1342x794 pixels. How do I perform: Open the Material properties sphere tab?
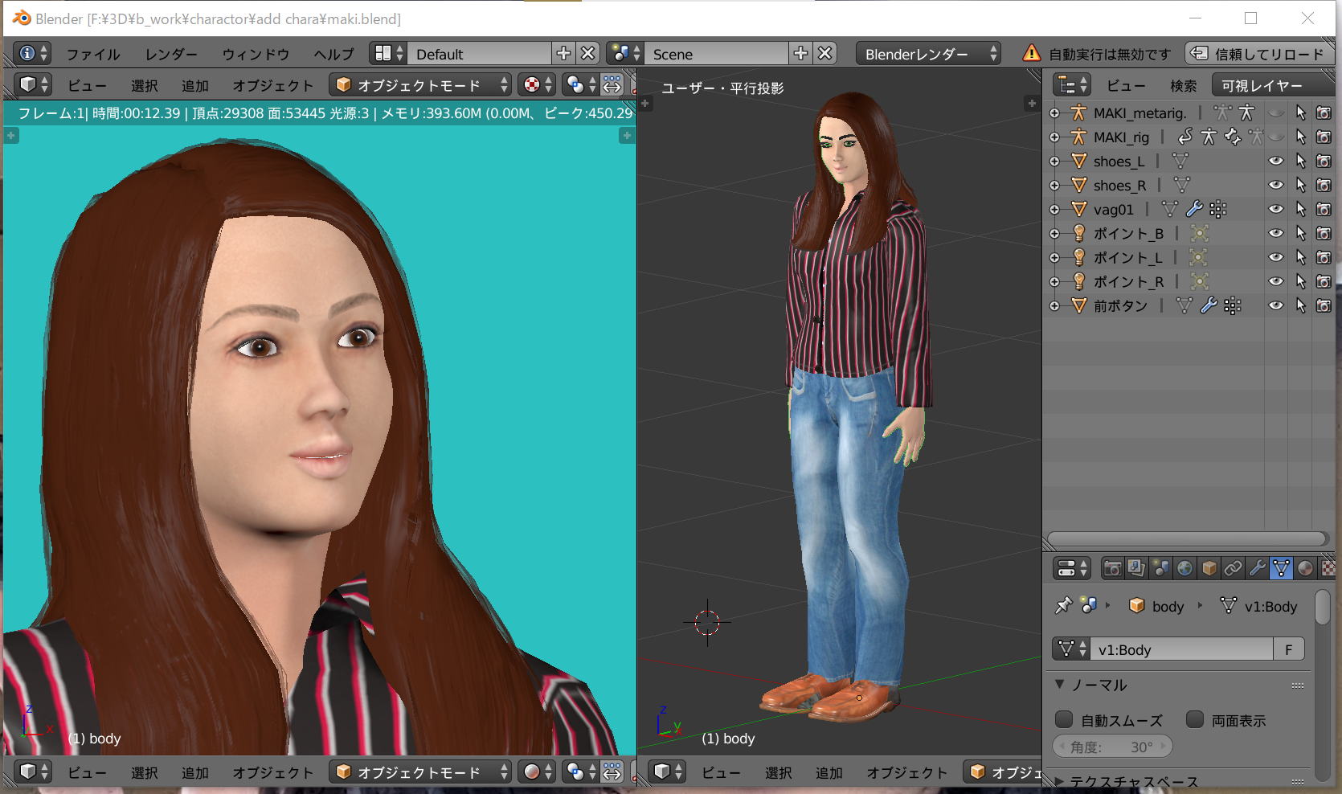click(1305, 569)
